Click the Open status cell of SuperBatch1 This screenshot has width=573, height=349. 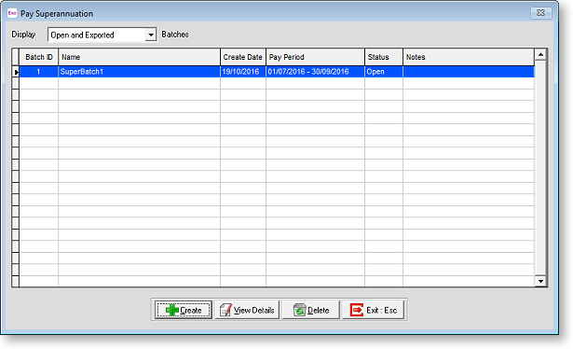point(384,72)
